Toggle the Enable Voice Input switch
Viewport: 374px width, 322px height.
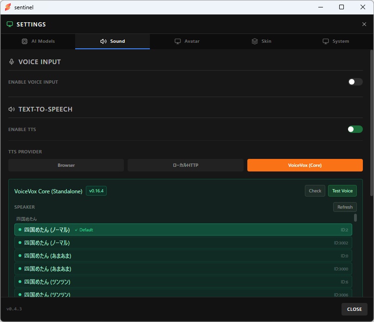pos(355,82)
